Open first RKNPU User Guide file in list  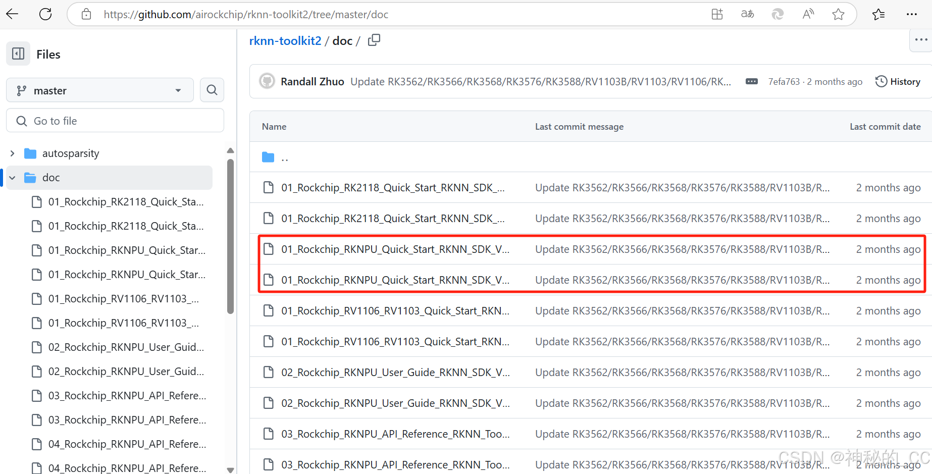tap(395, 373)
